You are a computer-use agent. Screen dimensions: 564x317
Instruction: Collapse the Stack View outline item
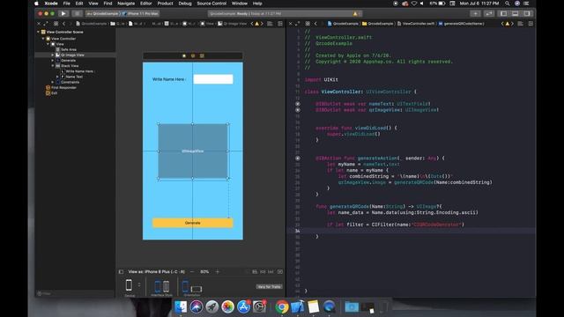pyautogui.click(x=53, y=66)
